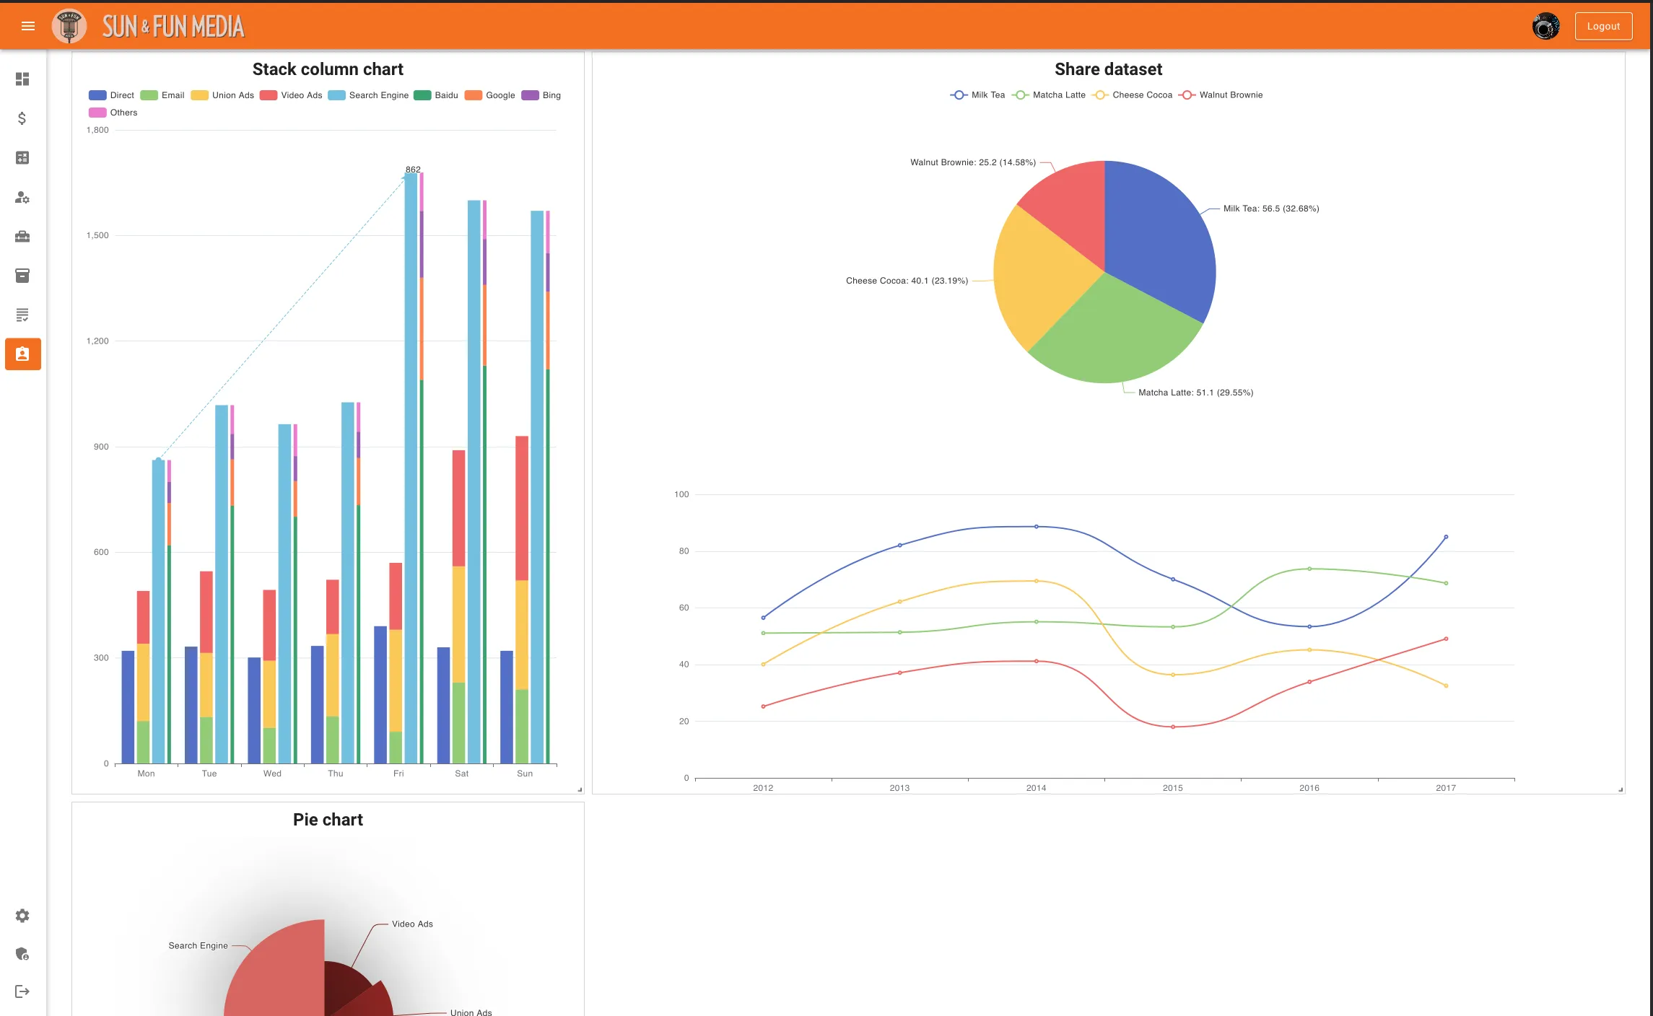
Task: Click the "Sun" x-axis label
Action: coord(525,774)
